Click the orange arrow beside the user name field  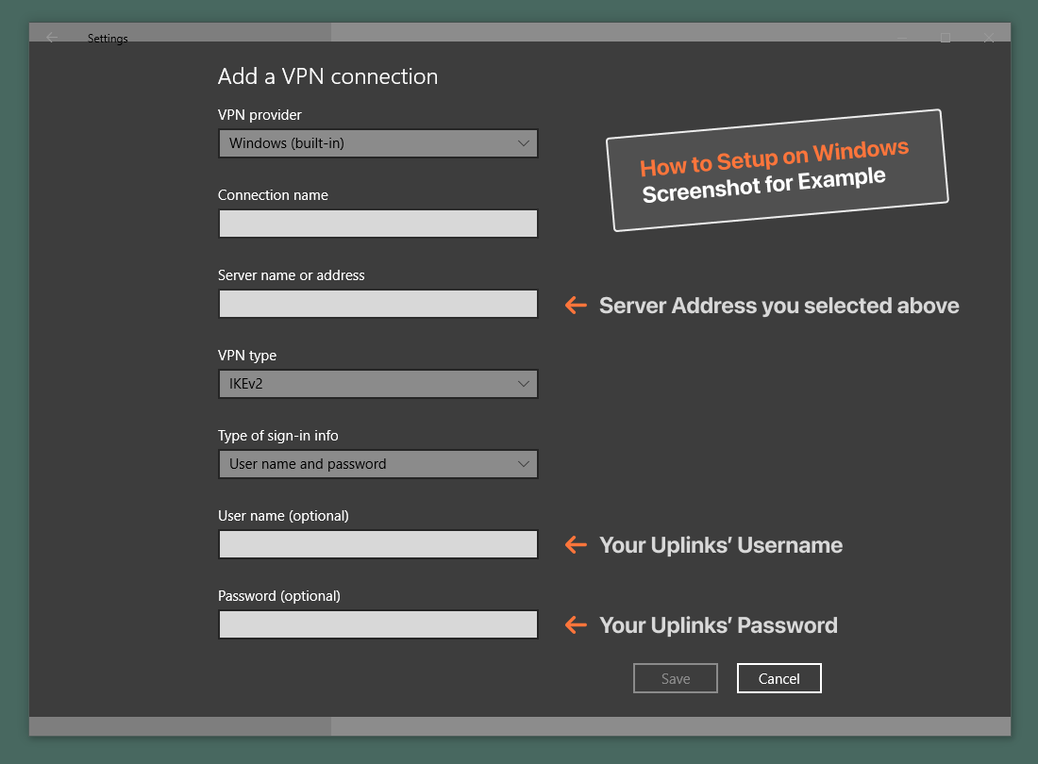576,544
